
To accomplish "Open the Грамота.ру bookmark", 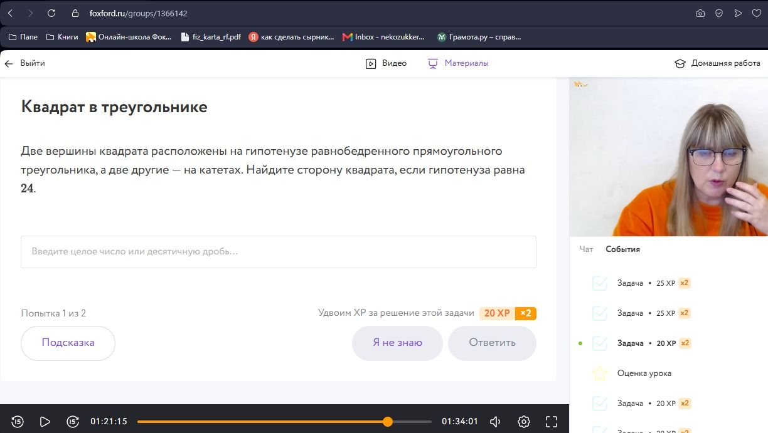I will point(479,37).
